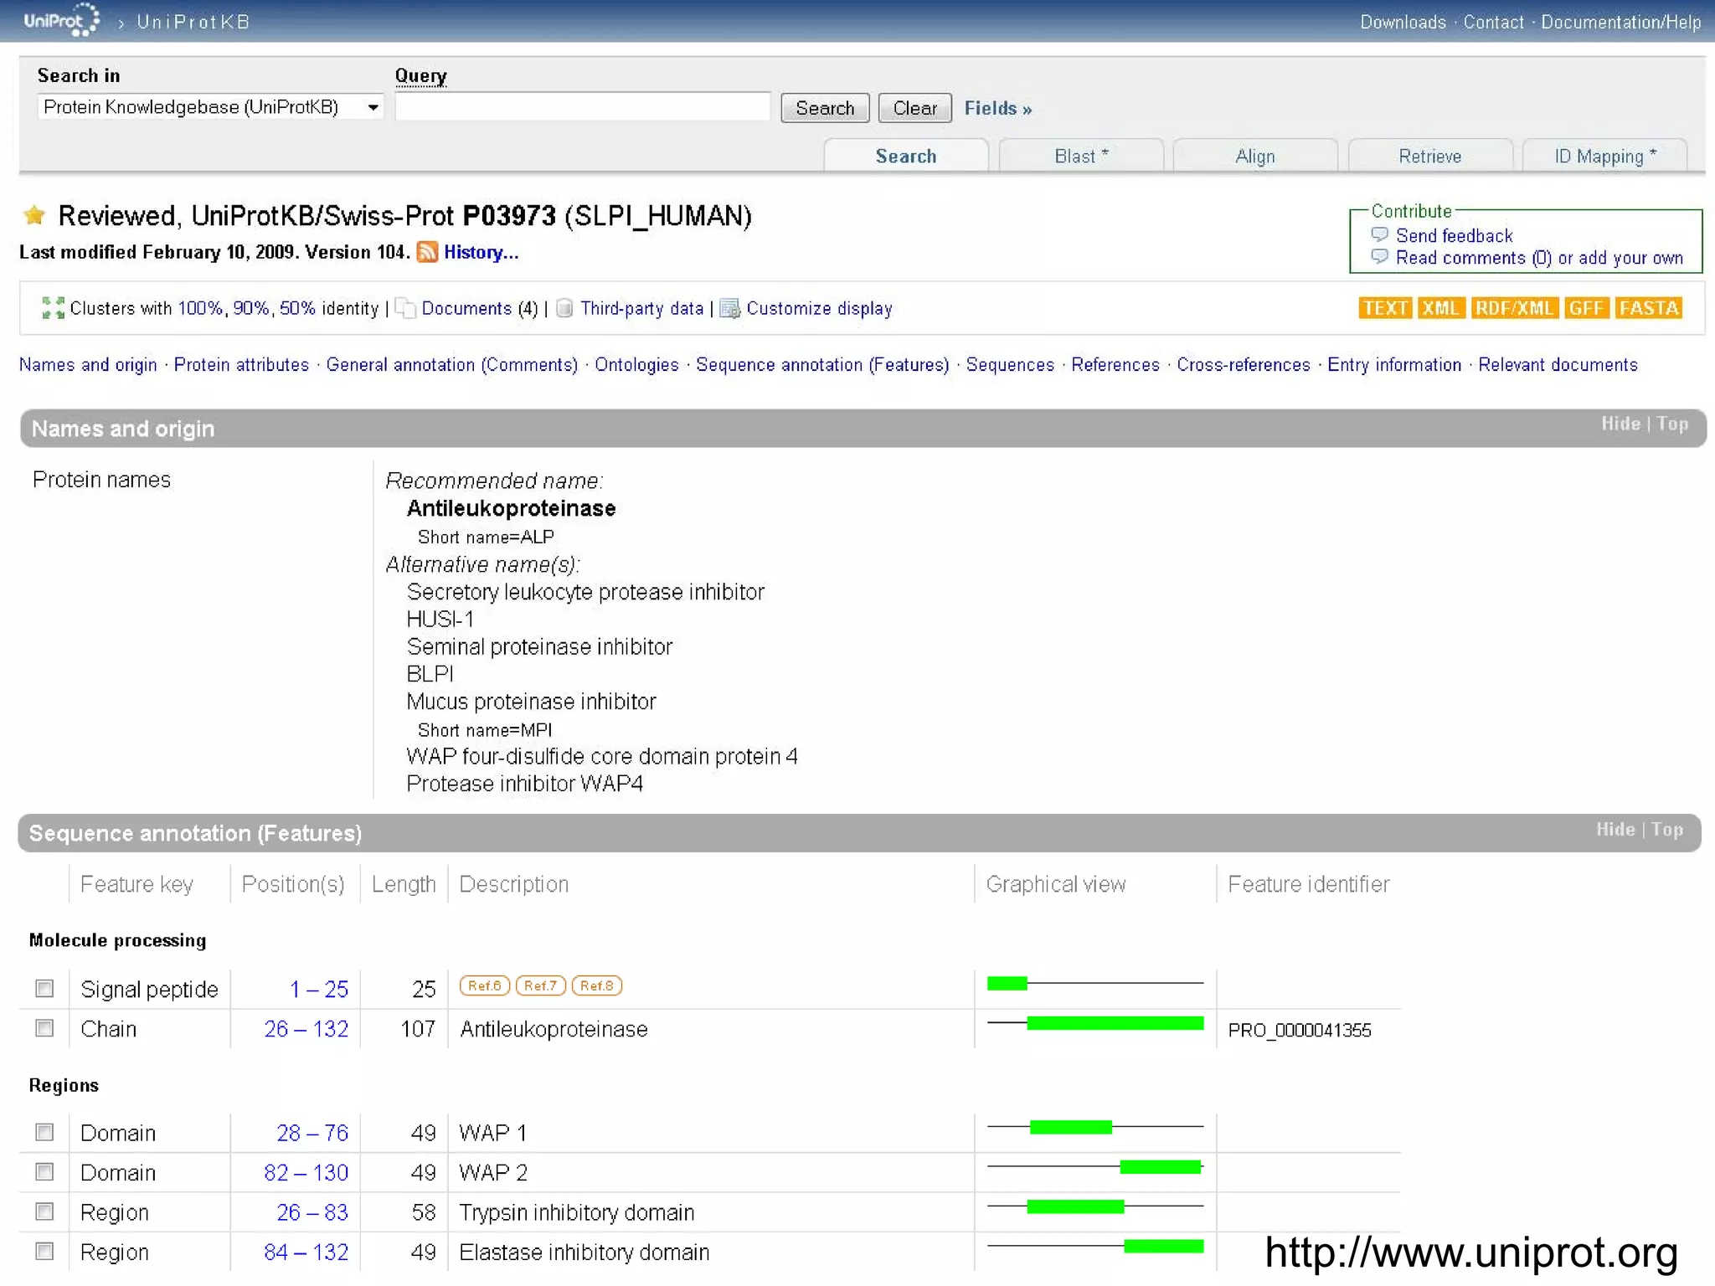Download entry in TEXT format
1715x1286 pixels.
coord(1385,308)
